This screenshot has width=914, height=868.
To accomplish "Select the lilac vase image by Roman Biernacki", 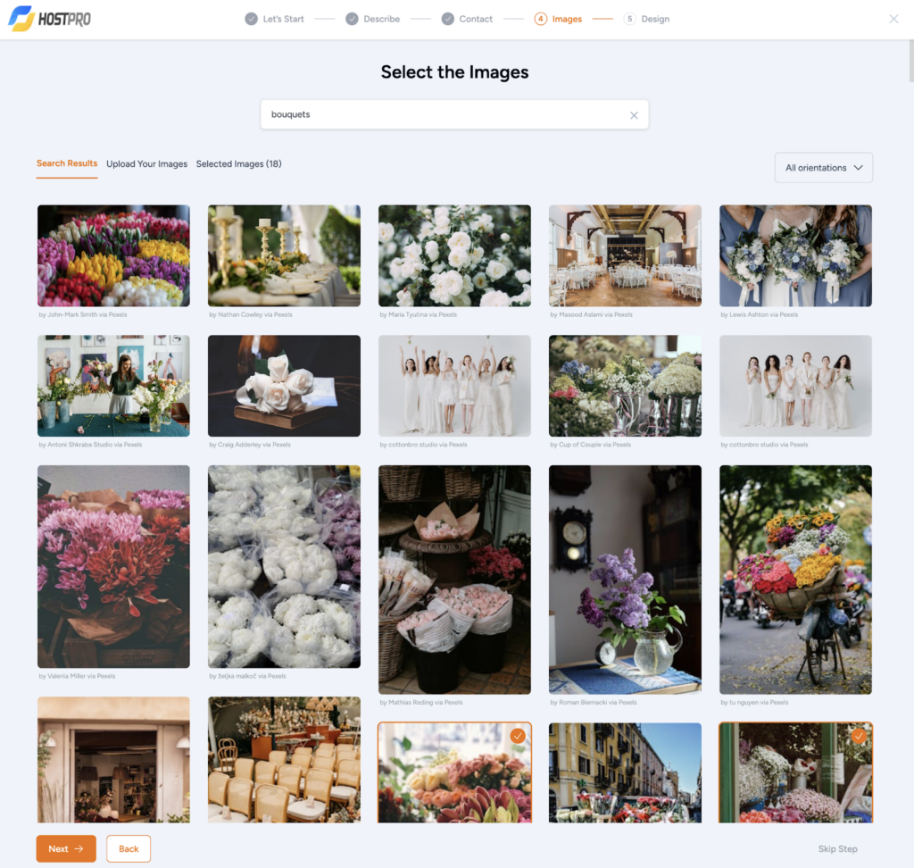I will click(625, 580).
